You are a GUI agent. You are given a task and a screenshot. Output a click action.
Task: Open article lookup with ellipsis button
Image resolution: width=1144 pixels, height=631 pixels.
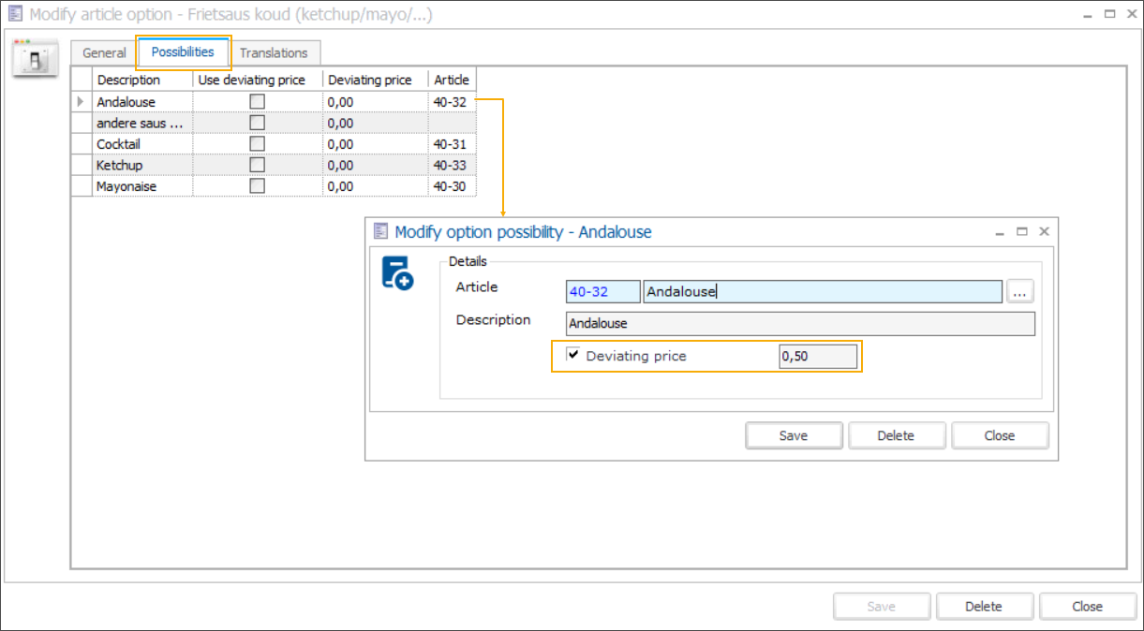(x=1020, y=292)
